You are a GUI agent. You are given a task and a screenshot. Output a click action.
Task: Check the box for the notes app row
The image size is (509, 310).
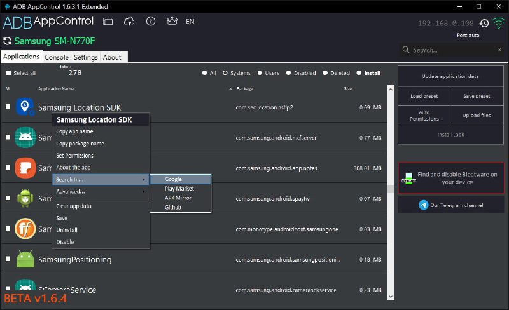point(8,167)
